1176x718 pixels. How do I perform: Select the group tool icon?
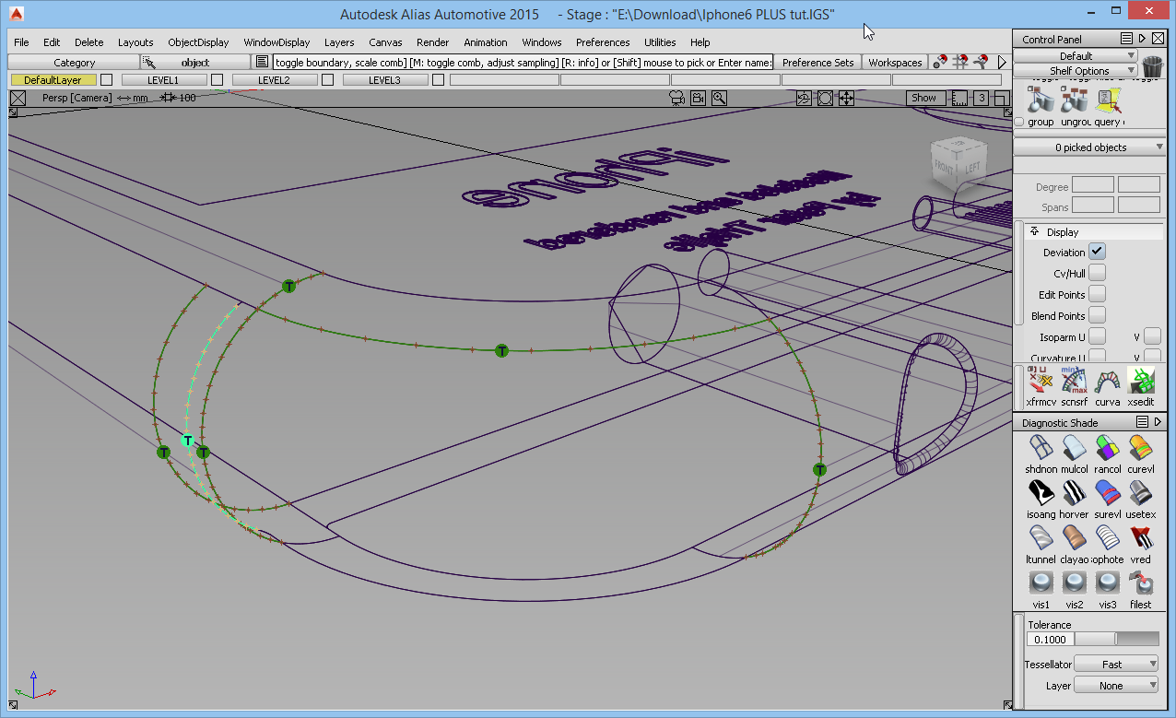pyautogui.click(x=1041, y=100)
